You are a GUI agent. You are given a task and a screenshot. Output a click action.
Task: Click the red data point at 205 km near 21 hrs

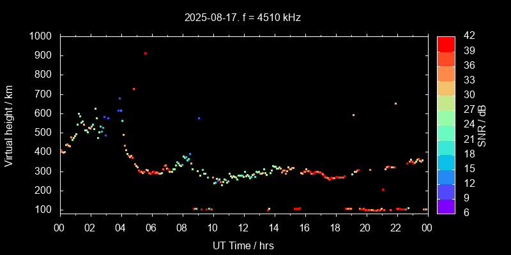click(383, 189)
